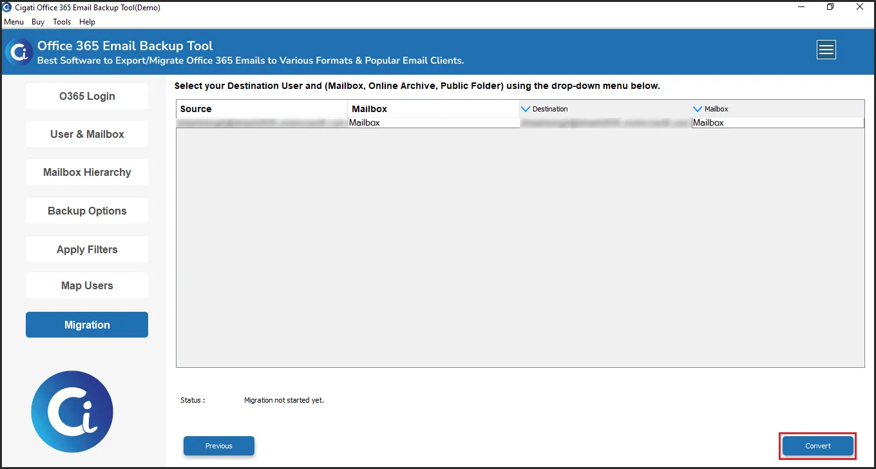
Task: Open the Backup Options step
Action: click(x=87, y=211)
